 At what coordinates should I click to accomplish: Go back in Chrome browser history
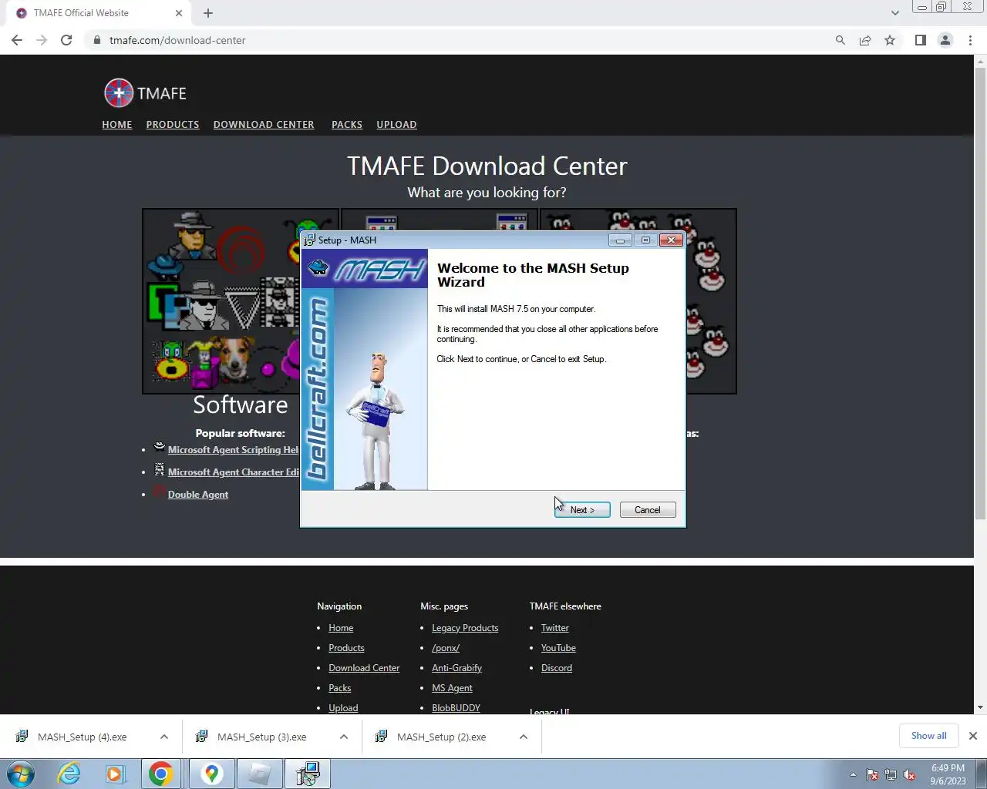pyautogui.click(x=17, y=40)
